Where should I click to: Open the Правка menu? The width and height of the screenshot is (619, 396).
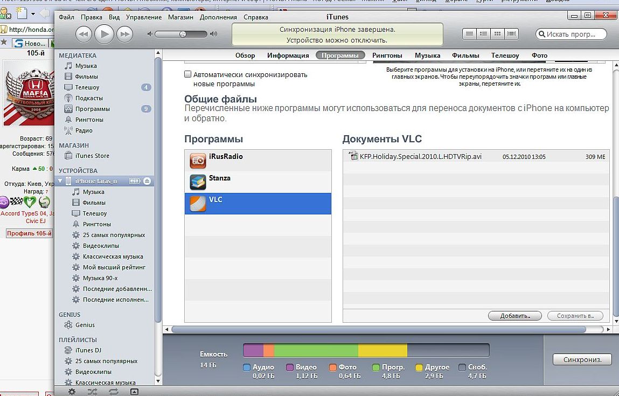point(92,17)
